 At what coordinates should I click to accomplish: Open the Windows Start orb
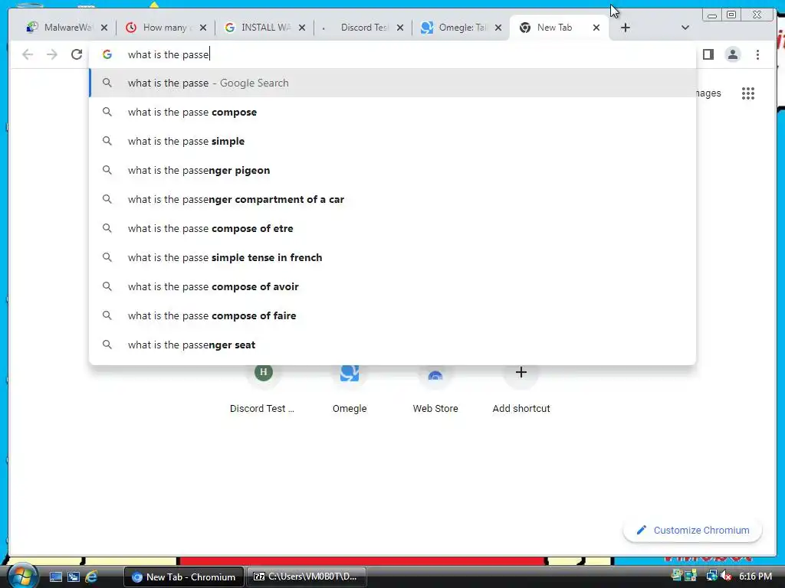tap(21, 576)
